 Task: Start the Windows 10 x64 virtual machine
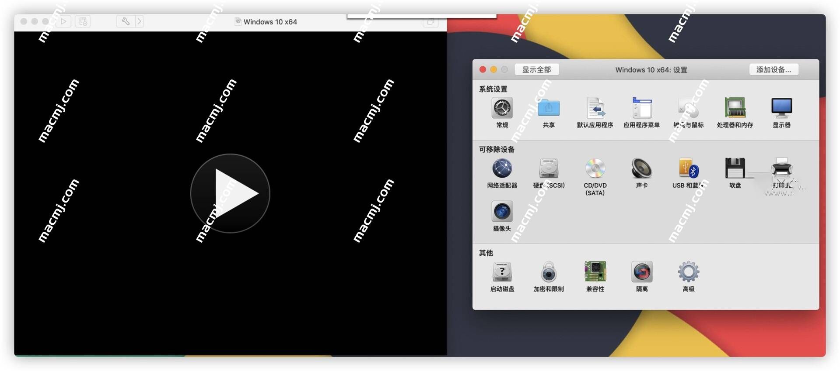coord(230,193)
